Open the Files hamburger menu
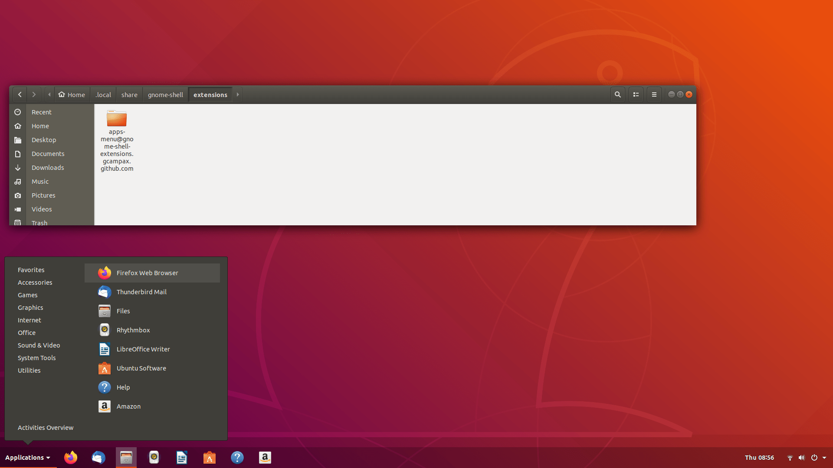The image size is (833, 468). click(x=654, y=94)
